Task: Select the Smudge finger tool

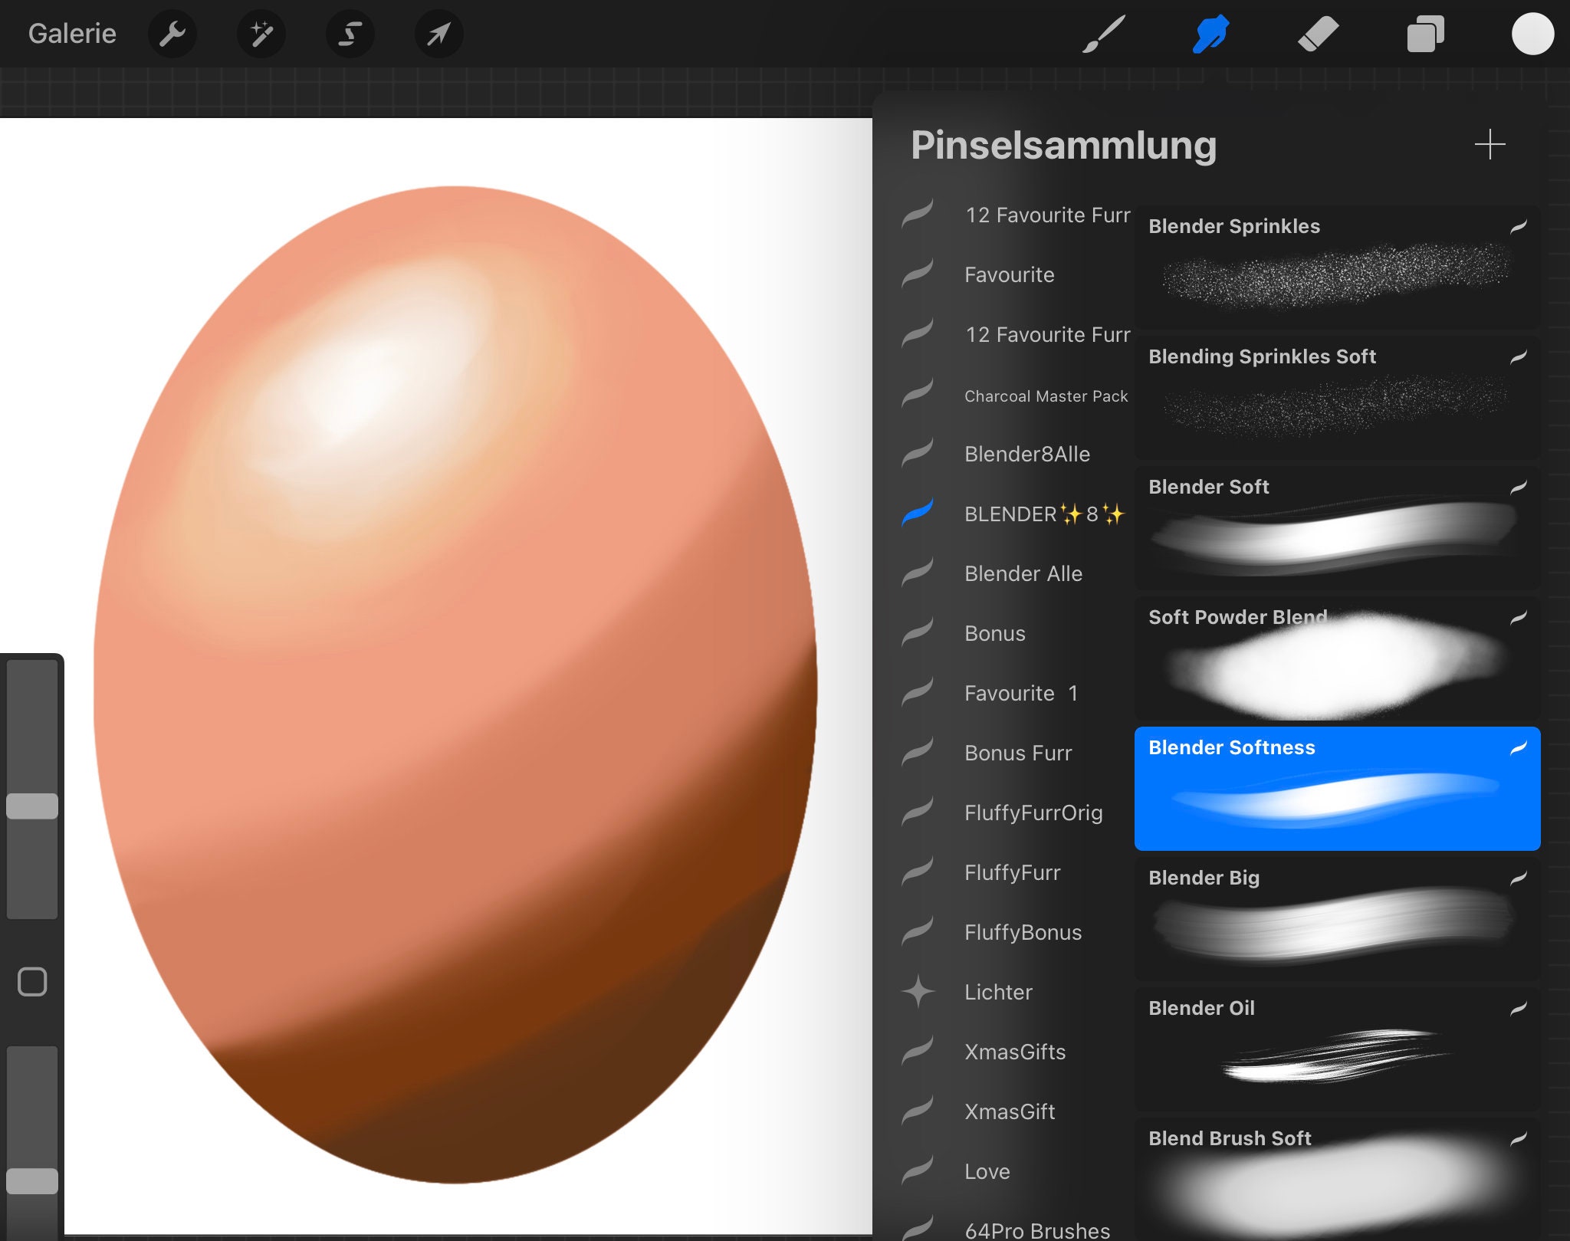Action: pyautogui.click(x=1210, y=34)
